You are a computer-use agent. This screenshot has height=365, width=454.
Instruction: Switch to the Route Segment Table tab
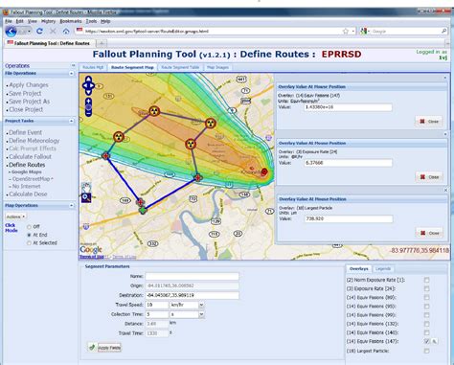point(180,67)
